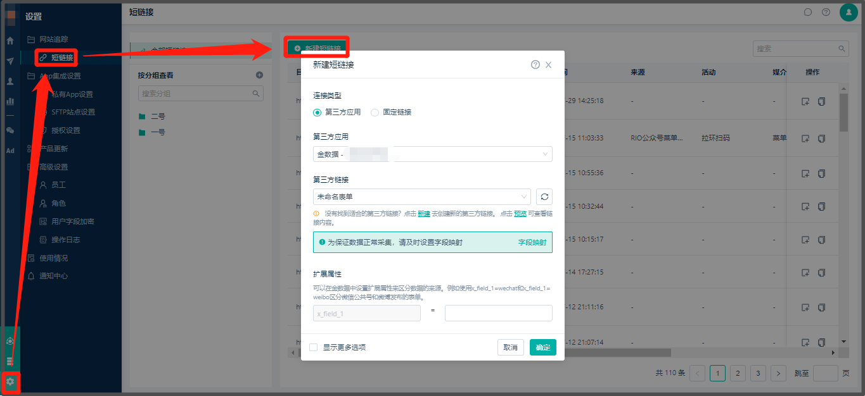Image resolution: width=865 pixels, height=396 pixels.
Task: Open the settings gear at rail bottom
Action: point(10,381)
